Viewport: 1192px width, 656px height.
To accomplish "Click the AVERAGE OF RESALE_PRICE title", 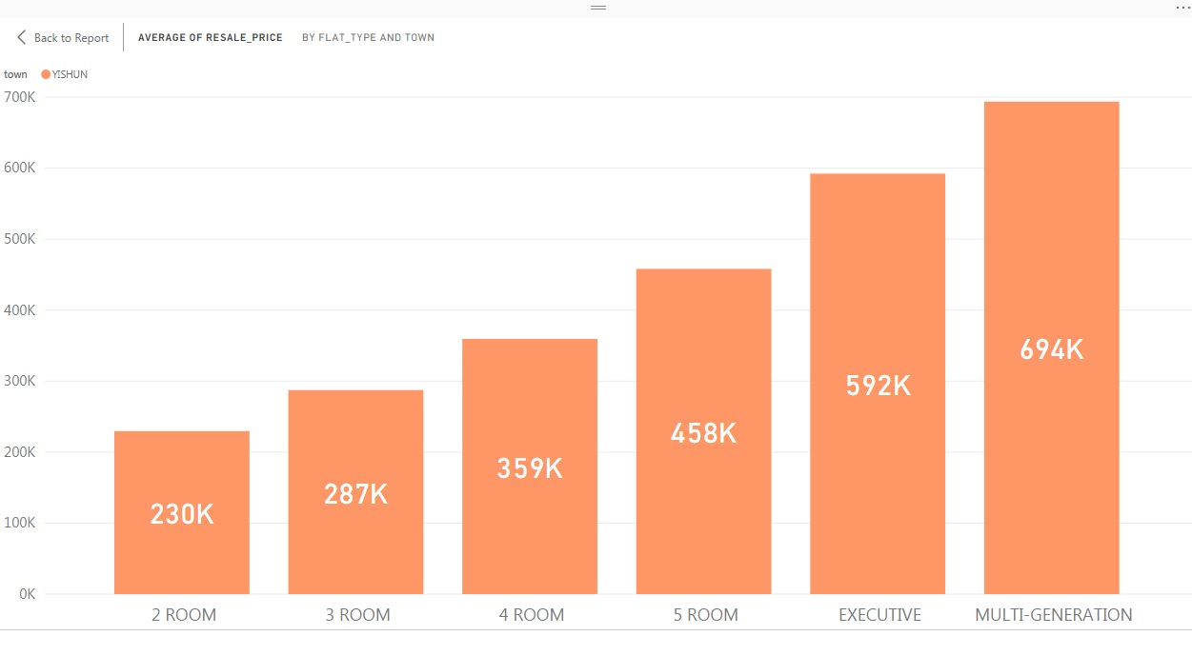I will pos(211,37).
